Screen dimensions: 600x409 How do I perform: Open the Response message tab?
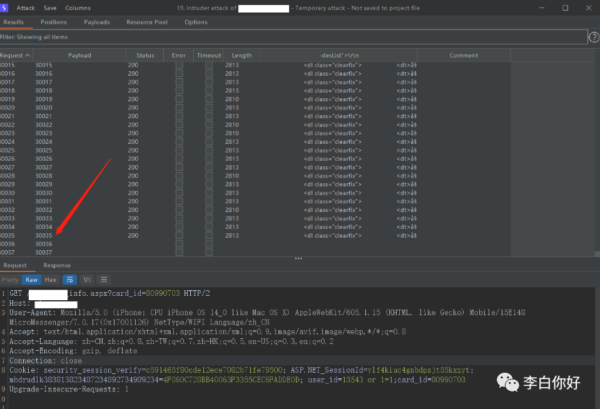pos(57,266)
